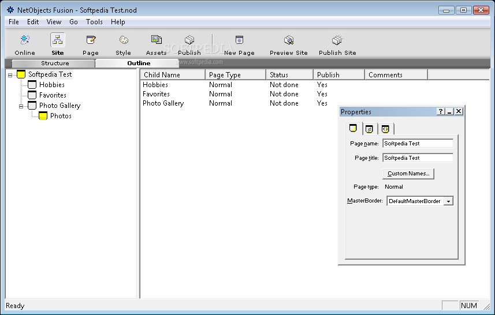Screen dimensions: 495x315
Task: Click the NUM status bar indicator
Action: [x=469, y=306]
